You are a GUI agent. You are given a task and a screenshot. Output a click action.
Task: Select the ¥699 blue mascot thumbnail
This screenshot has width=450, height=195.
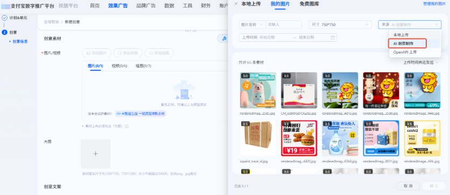click(422, 90)
